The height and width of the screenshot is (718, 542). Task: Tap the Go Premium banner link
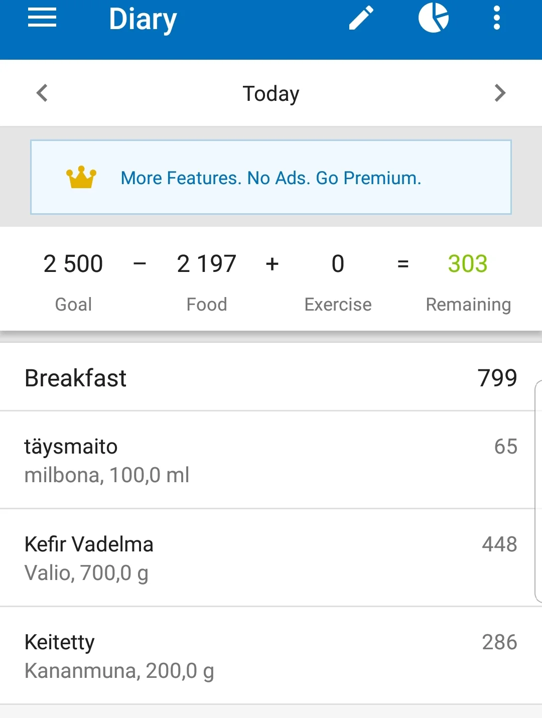(271, 178)
